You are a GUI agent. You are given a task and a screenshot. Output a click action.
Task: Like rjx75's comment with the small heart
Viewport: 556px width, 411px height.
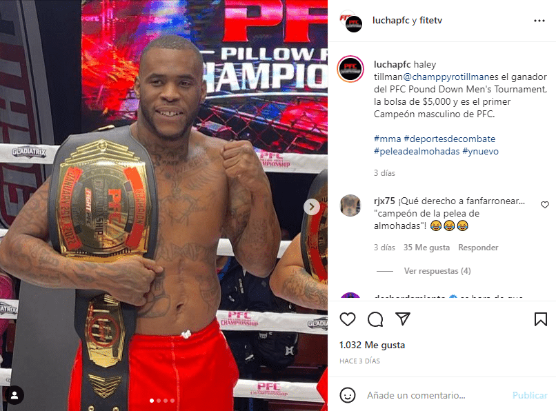coord(545,205)
